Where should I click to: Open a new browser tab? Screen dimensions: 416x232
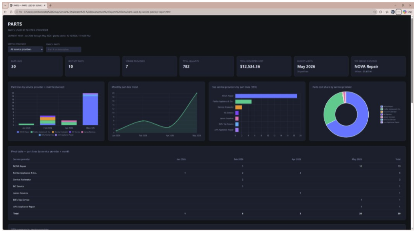pyautogui.click(x=50, y=5)
